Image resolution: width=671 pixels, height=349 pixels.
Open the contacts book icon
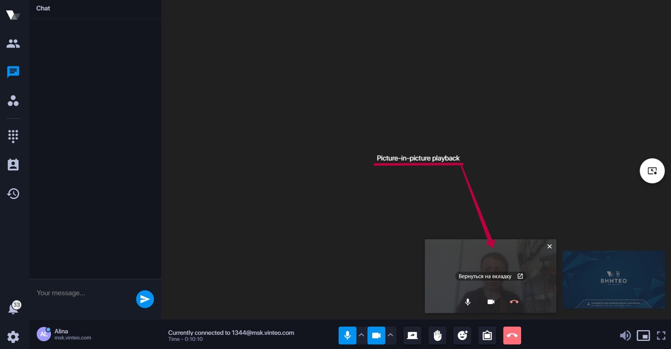pos(13,164)
